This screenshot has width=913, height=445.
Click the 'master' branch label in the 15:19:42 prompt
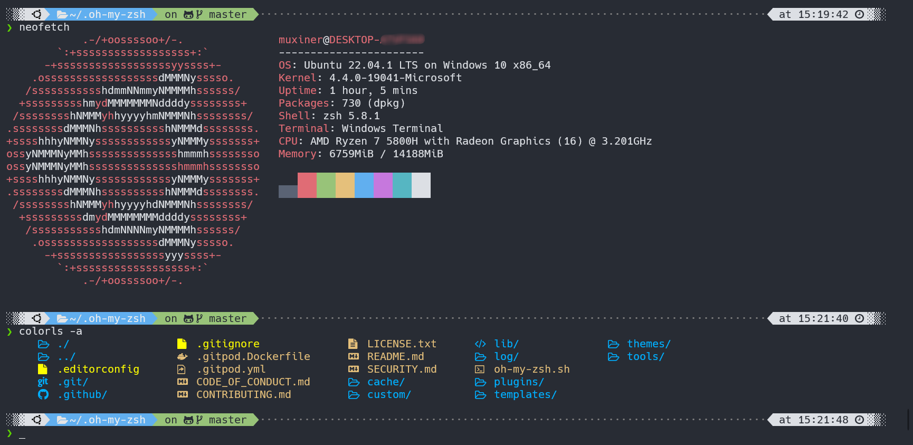[x=228, y=14]
